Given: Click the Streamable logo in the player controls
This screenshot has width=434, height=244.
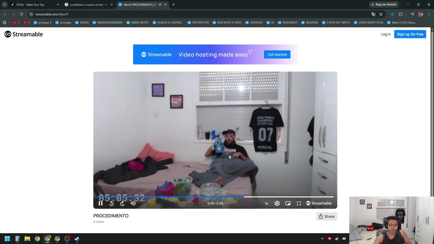Looking at the screenshot, I should [x=319, y=203].
